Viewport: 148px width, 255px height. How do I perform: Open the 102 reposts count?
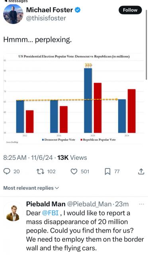[51, 172]
